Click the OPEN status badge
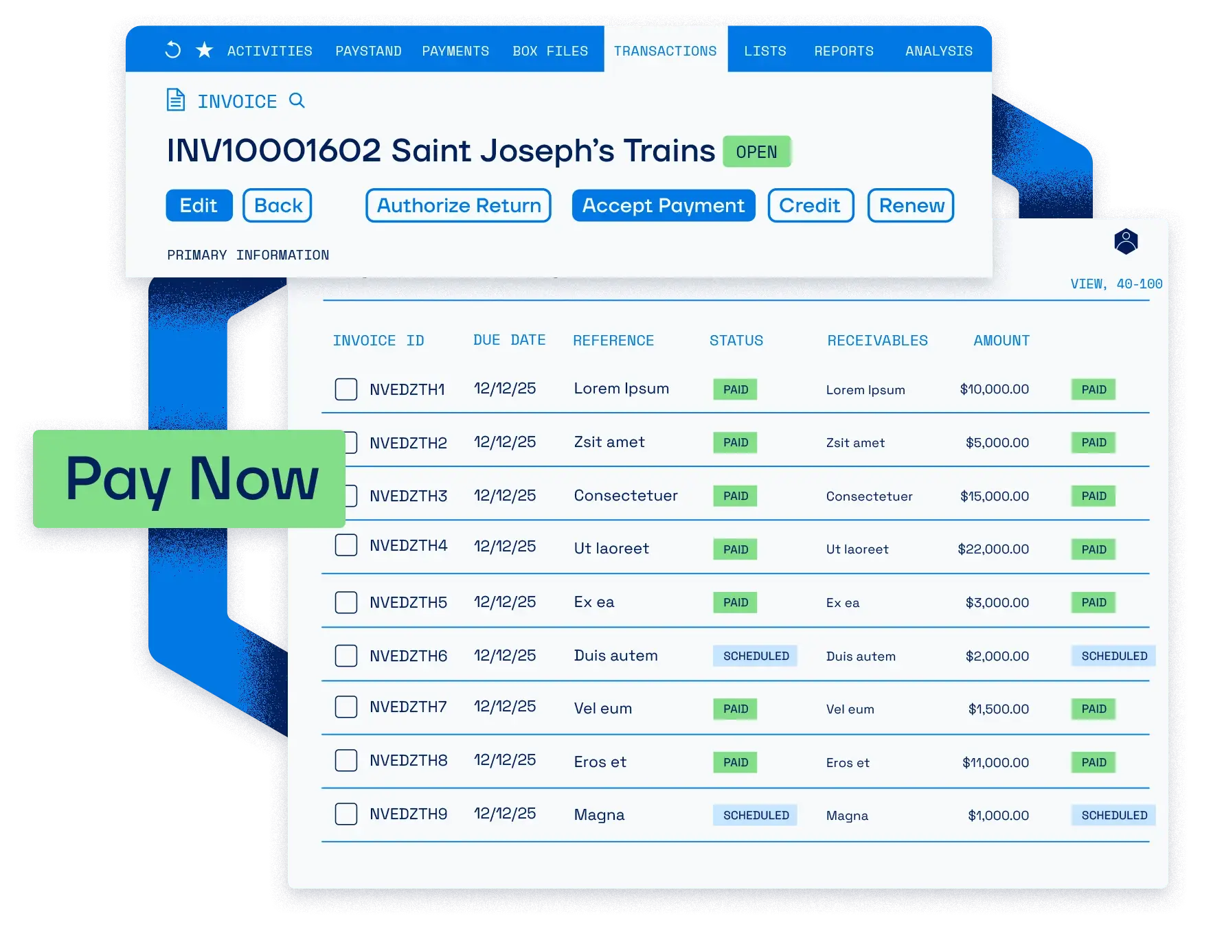 [757, 152]
